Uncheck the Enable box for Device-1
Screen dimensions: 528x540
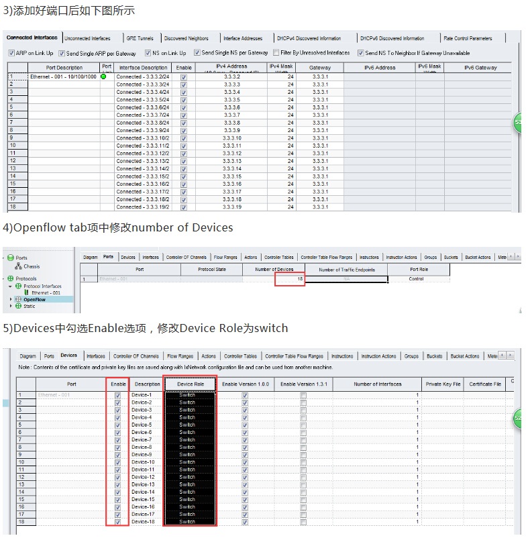(x=118, y=395)
